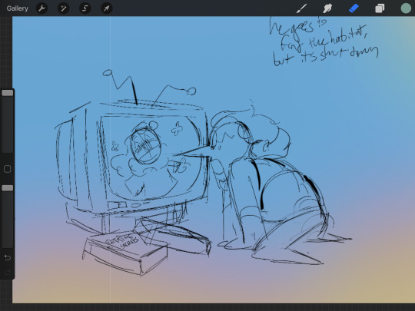Redo using the sidebar redo arrow
This screenshot has height=311, width=415.
pos(8,272)
